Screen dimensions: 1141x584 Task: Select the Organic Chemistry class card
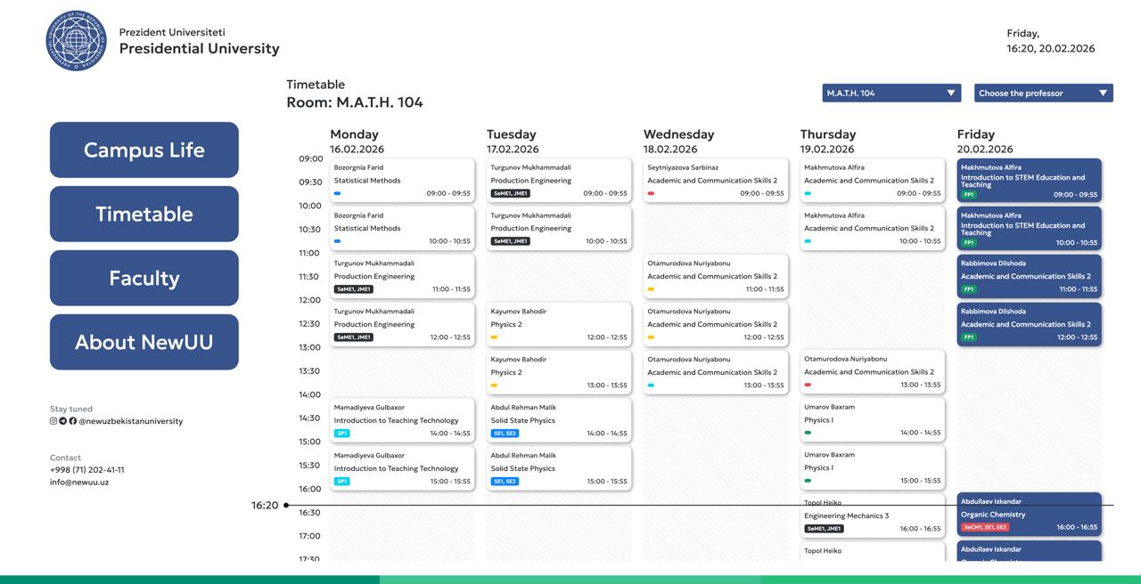coord(1030,513)
